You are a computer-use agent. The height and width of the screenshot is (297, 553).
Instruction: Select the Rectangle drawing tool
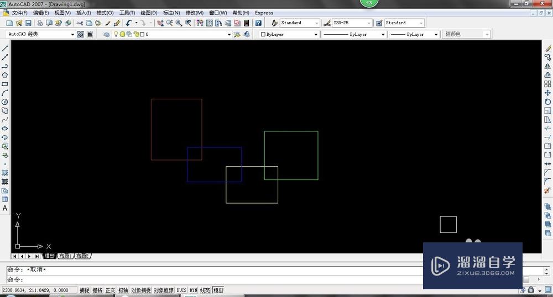pyautogui.click(x=5, y=84)
